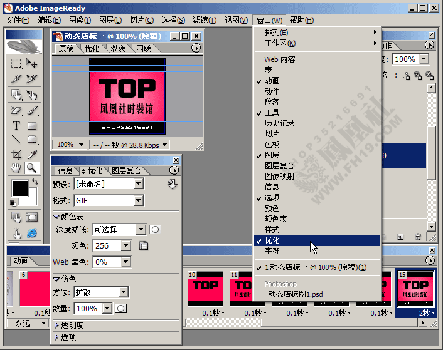
Task: Select the Hand tool
Action: tap(16, 168)
